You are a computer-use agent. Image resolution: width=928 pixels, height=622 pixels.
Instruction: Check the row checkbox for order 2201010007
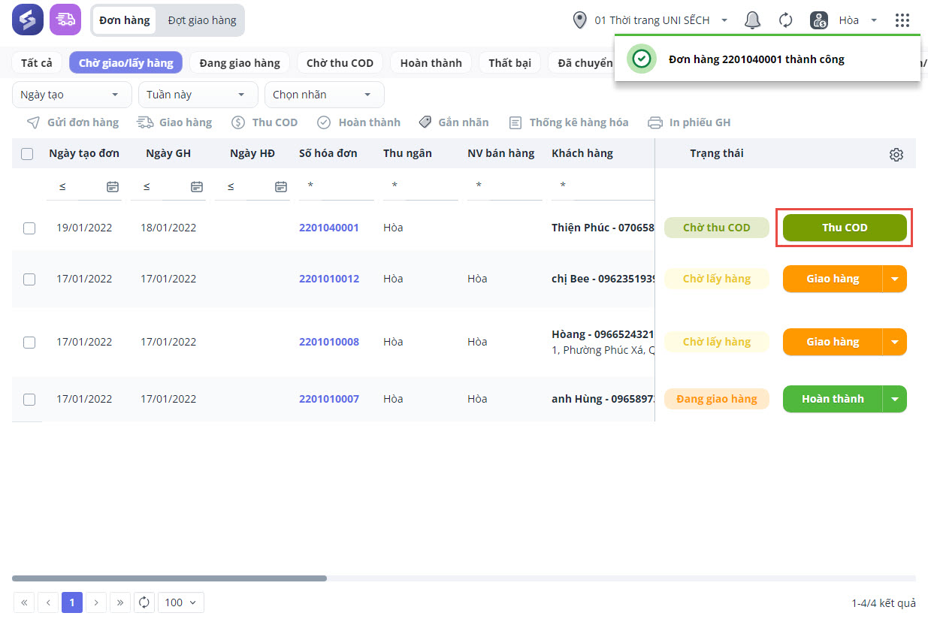29,400
